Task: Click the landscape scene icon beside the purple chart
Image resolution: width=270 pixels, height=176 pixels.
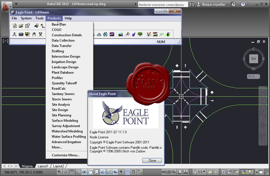Action: click(121, 35)
